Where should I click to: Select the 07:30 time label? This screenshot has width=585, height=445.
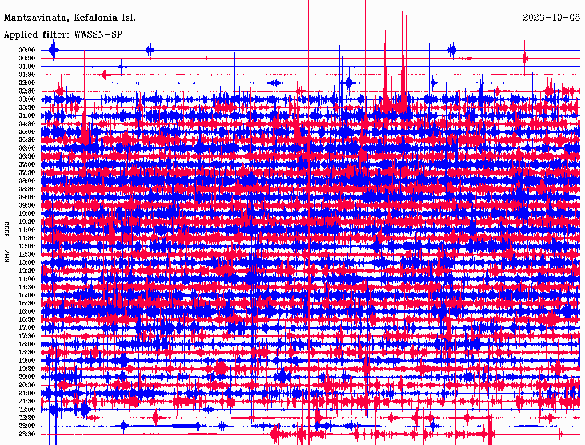(x=27, y=173)
